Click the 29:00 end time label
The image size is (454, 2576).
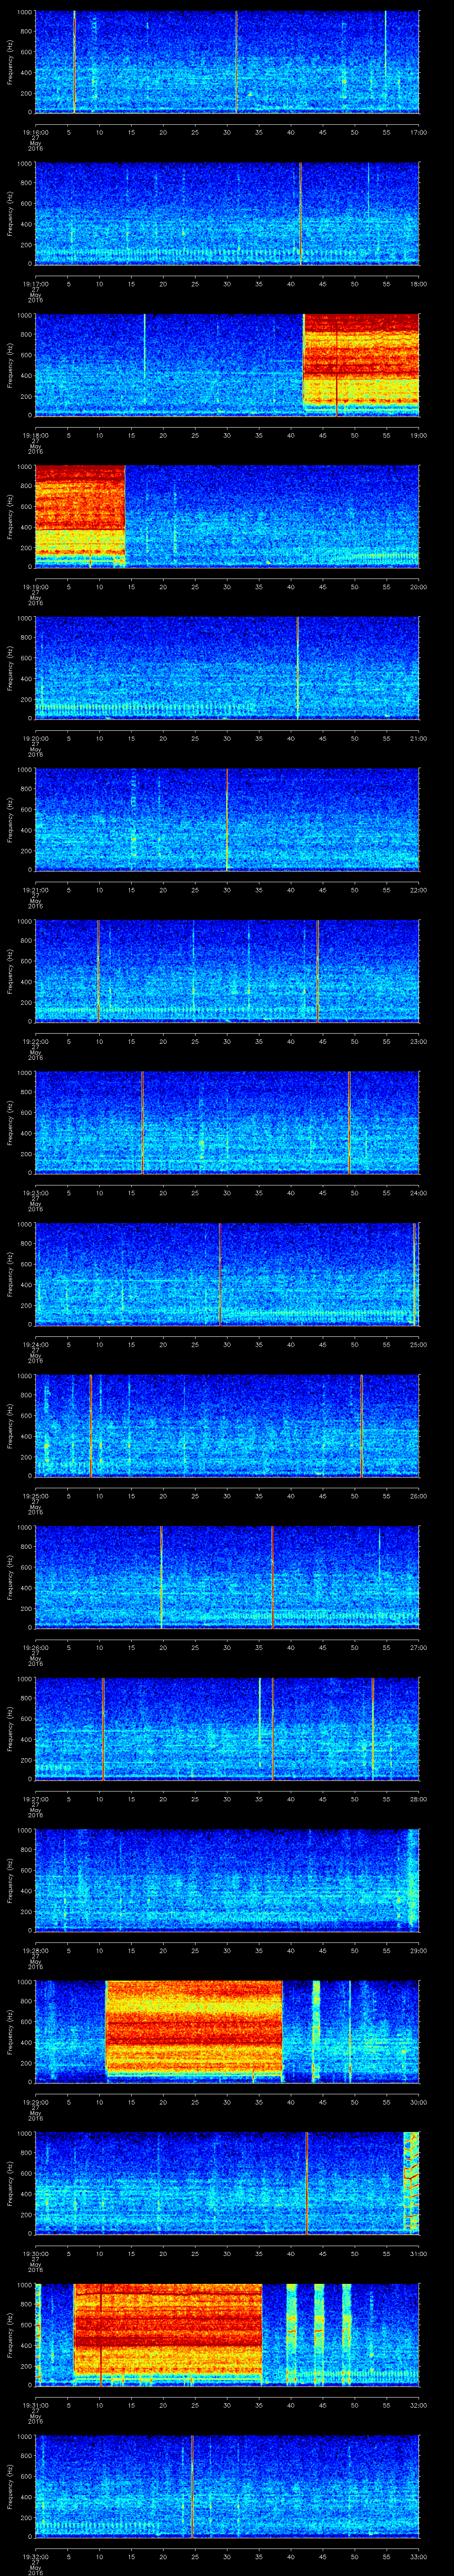(x=419, y=1951)
